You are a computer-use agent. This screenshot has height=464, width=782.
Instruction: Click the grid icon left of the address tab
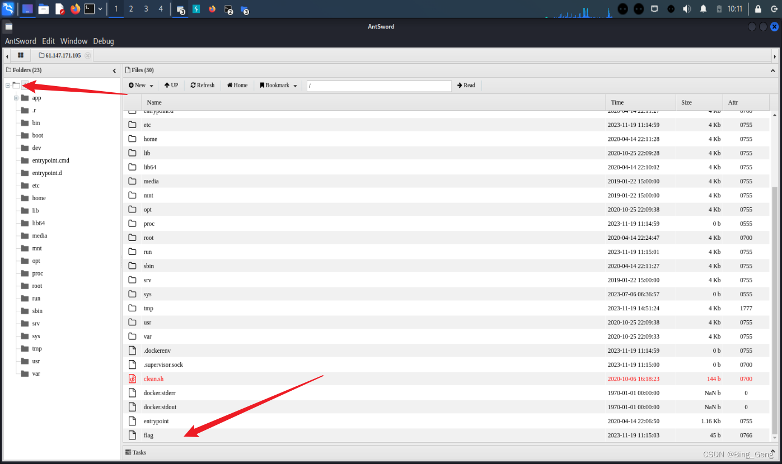(x=21, y=55)
